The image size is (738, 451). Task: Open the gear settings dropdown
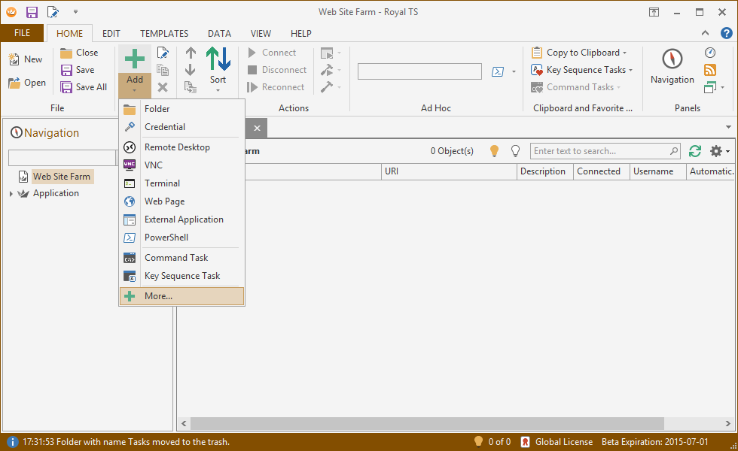pos(720,151)
